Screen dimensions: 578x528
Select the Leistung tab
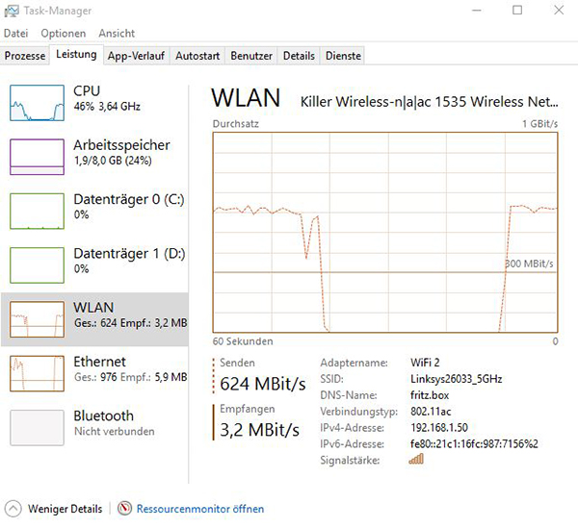click(76, 55)
